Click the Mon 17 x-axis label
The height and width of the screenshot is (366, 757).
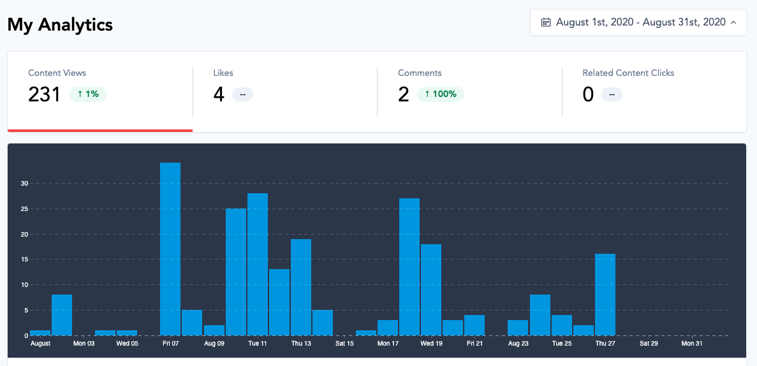(388, 344)
